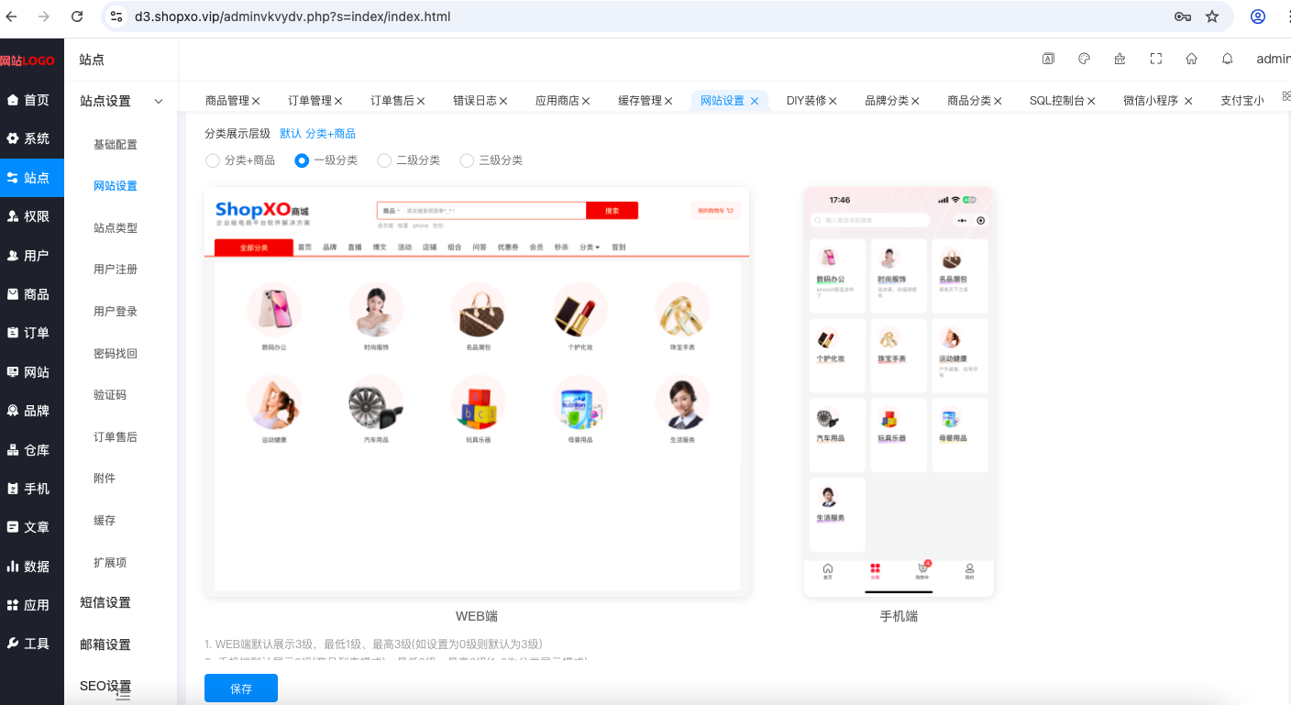The height and width of the screenshot is (705, 1291).
Task: Open the password key icon in address bar
Action: click(1183, 17)
